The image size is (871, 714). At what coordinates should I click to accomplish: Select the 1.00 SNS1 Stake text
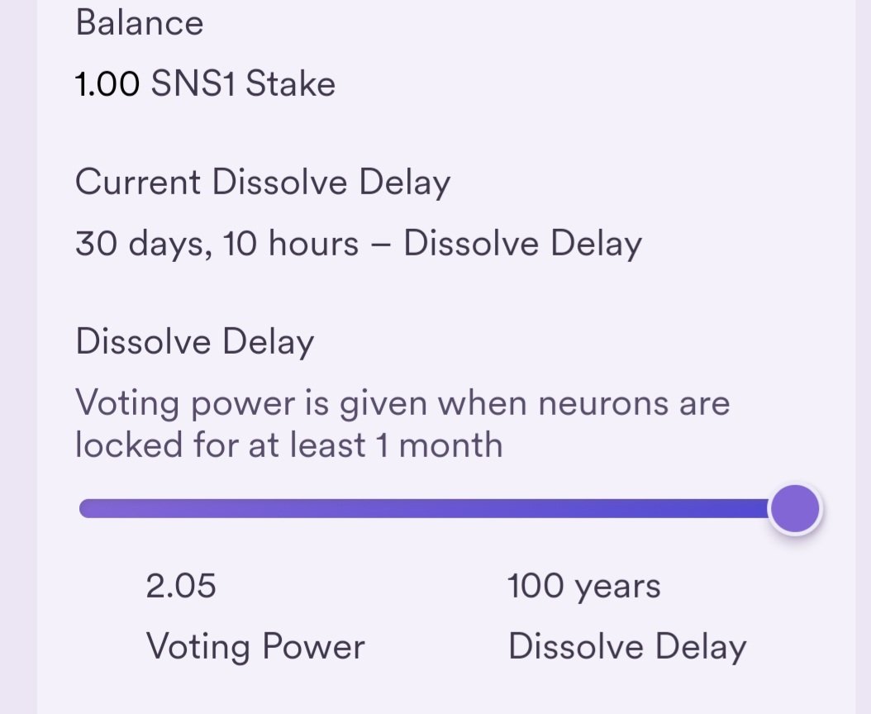tap(205, 84)
